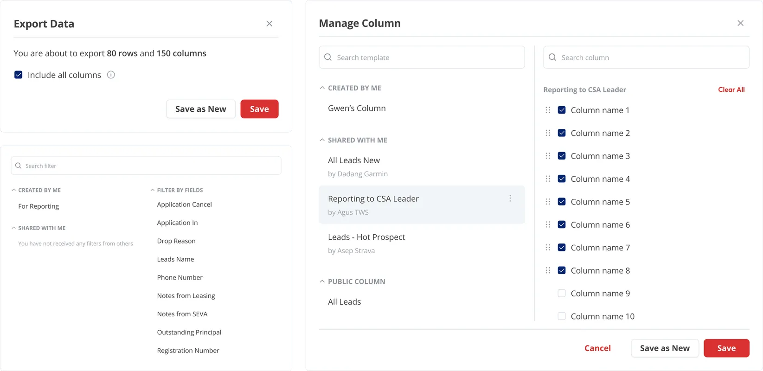Focus the Search template field

point(422,57)
